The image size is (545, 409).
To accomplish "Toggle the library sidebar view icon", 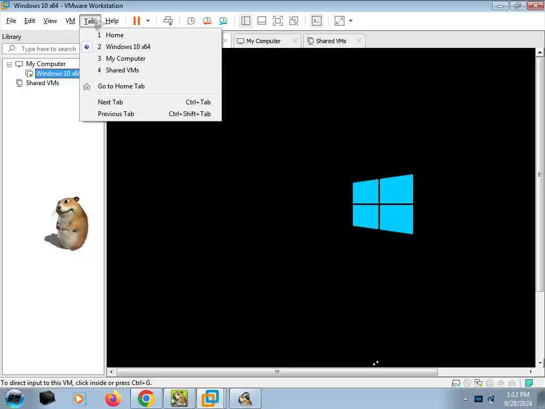I will [x=246, y=21].
